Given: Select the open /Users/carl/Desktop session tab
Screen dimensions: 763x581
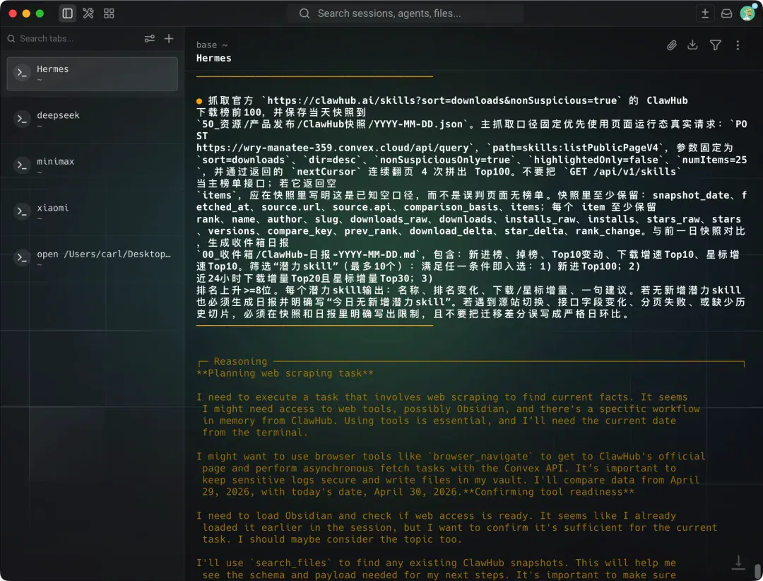Looking at the screenshot, I should (93, 259).
